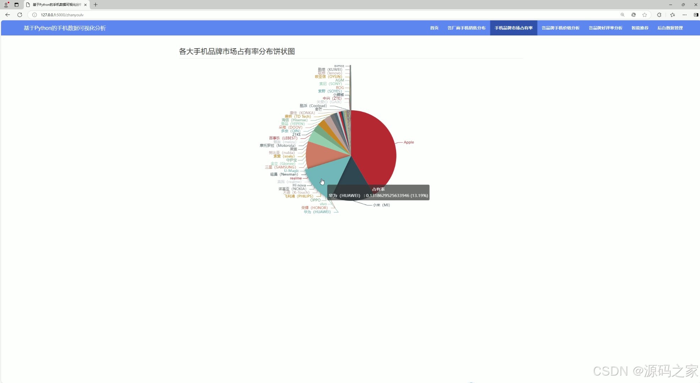The image size is (700, 383).
Task: Open the 各品牌手机价格分析 page
Action: 560,28
